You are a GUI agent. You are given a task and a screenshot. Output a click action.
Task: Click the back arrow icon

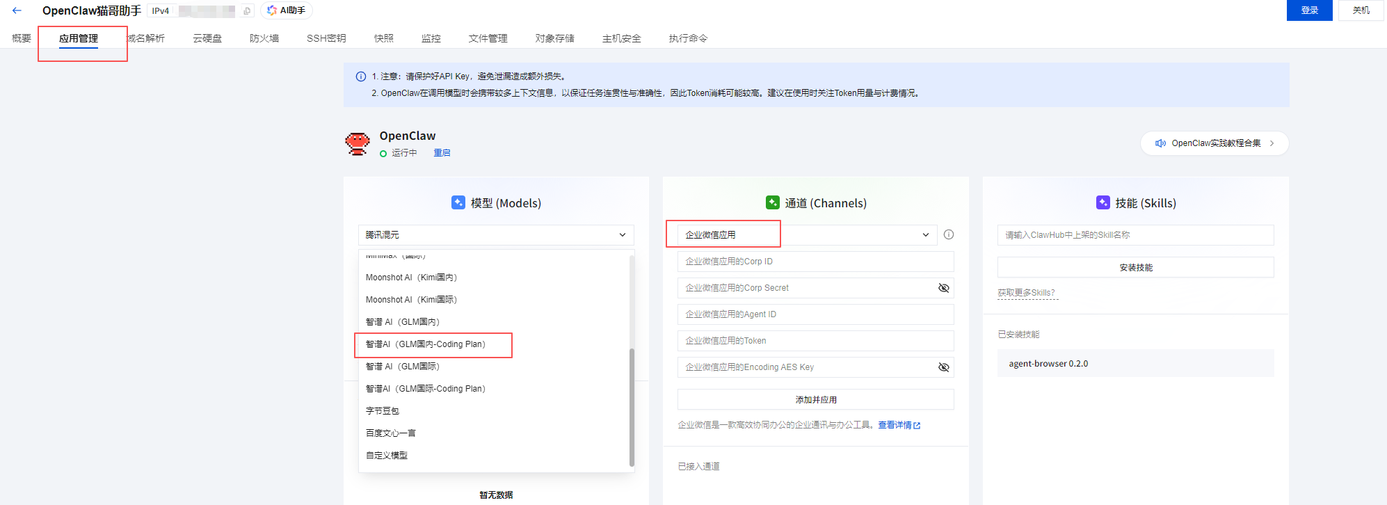17,10
